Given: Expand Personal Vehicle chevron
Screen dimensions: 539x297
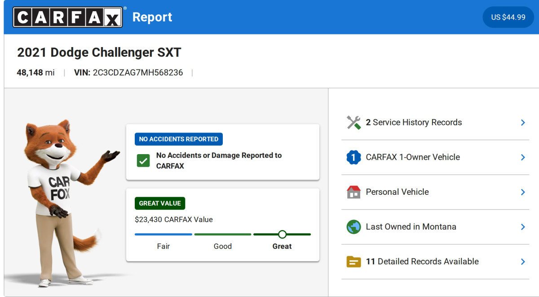Looking at the screenshot, I should [x=523, y=192].
